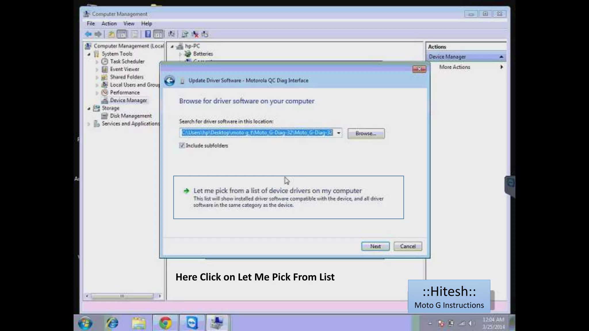Viewport: 589px width, 331px height.
Task: Click Scan for hardware changes icon
Action: click(x=171, y=34)
